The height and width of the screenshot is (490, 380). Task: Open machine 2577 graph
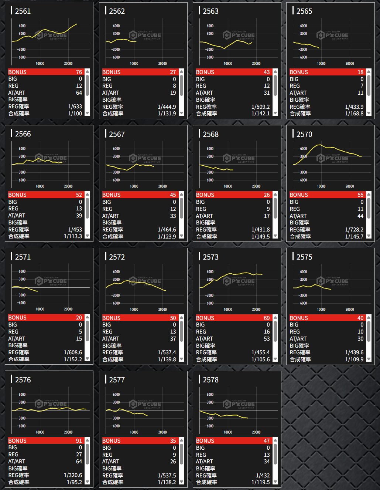[x=143, y=410]
